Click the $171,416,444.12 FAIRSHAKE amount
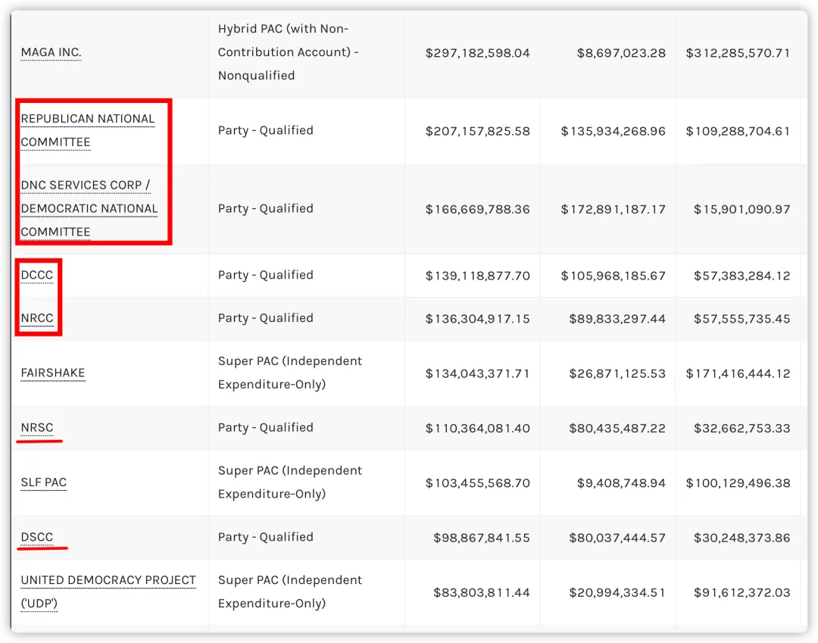The height and width of the screenshot is (643, 818). pyautogui.click(x=738, y=373)
